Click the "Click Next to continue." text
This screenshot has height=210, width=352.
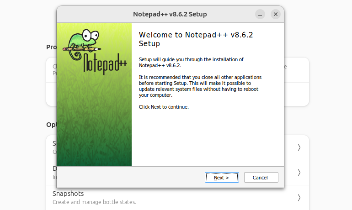pos(164,107)
